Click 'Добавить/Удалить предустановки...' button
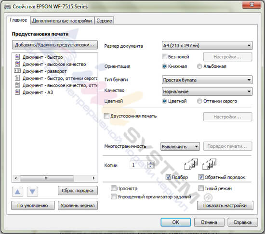The width and height of the screenshot is (265, 234). pyautogui.click(x=55, y=45)
